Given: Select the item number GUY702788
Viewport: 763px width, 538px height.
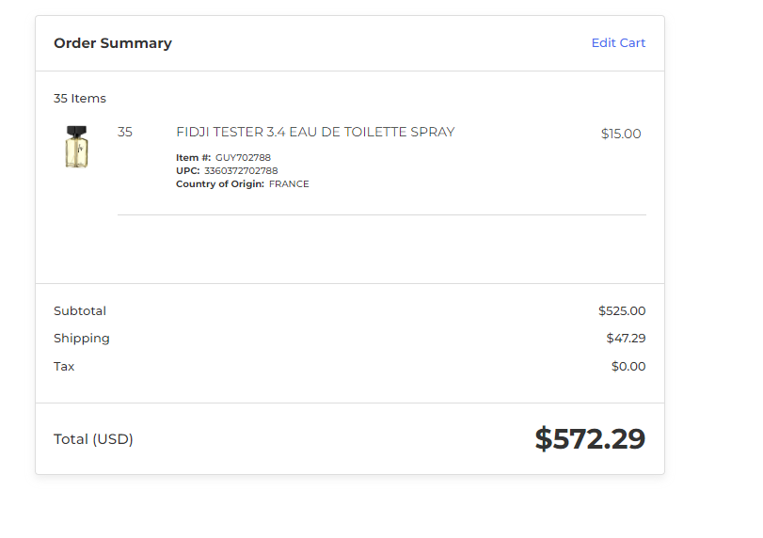Looking at the screenshot, I should [x=243, y=158].
